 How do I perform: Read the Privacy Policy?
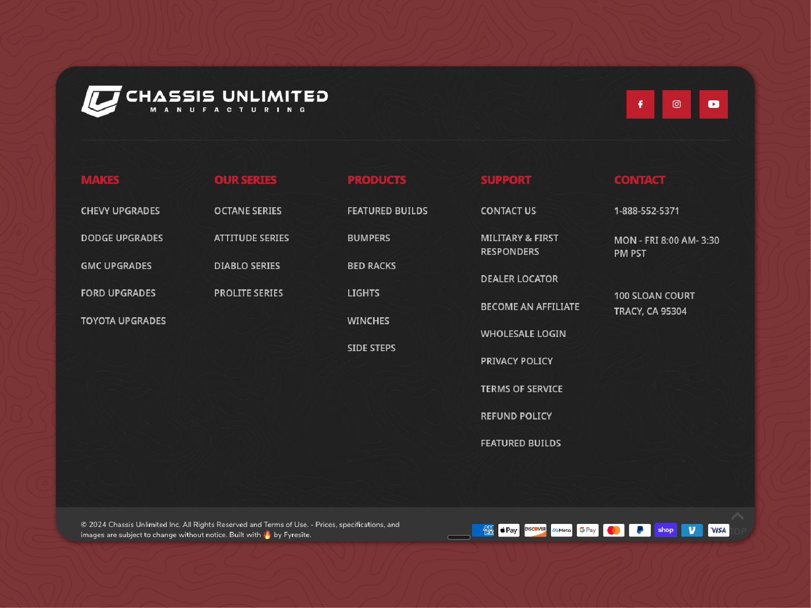(517, 361)
